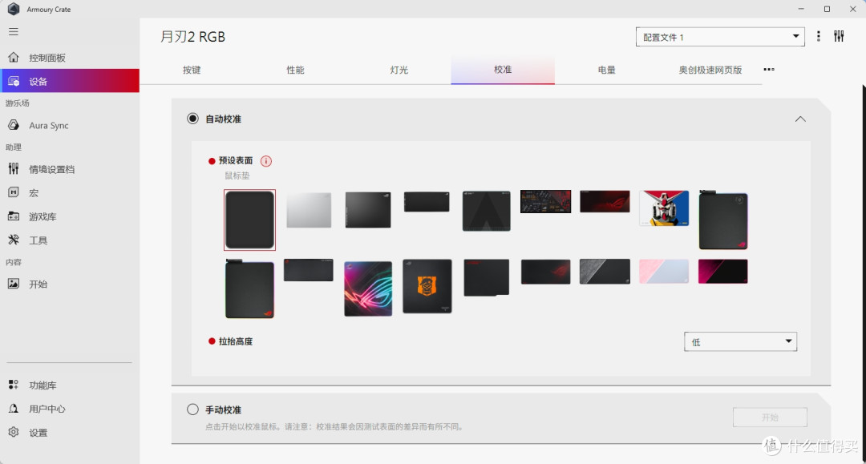Open the three-dot profile options menu
This screenshot has height=464, width=866.
click(x=819, y=36)
